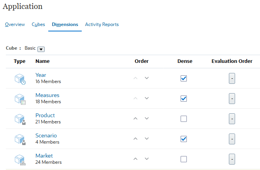Switch to the Cubes tab
Image resolution: width=260 pixels, height=170 pixels.
coord(39,24)
